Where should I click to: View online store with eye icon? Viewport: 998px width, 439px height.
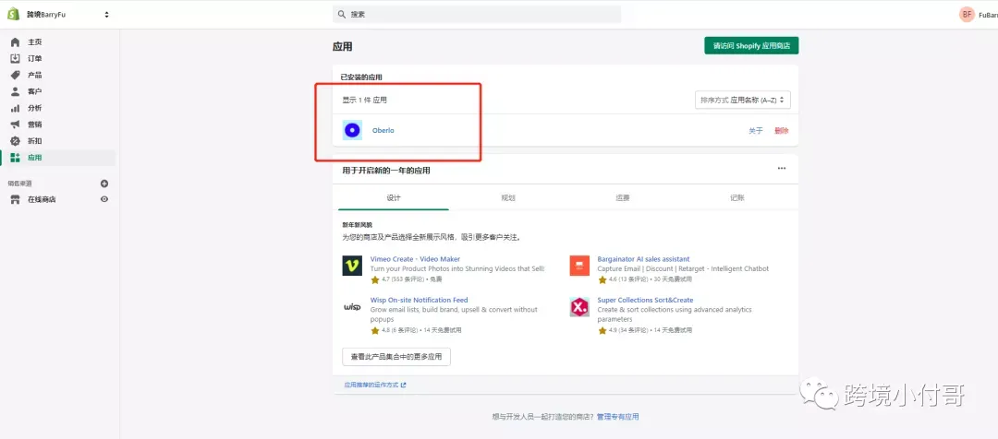(104, 199)
